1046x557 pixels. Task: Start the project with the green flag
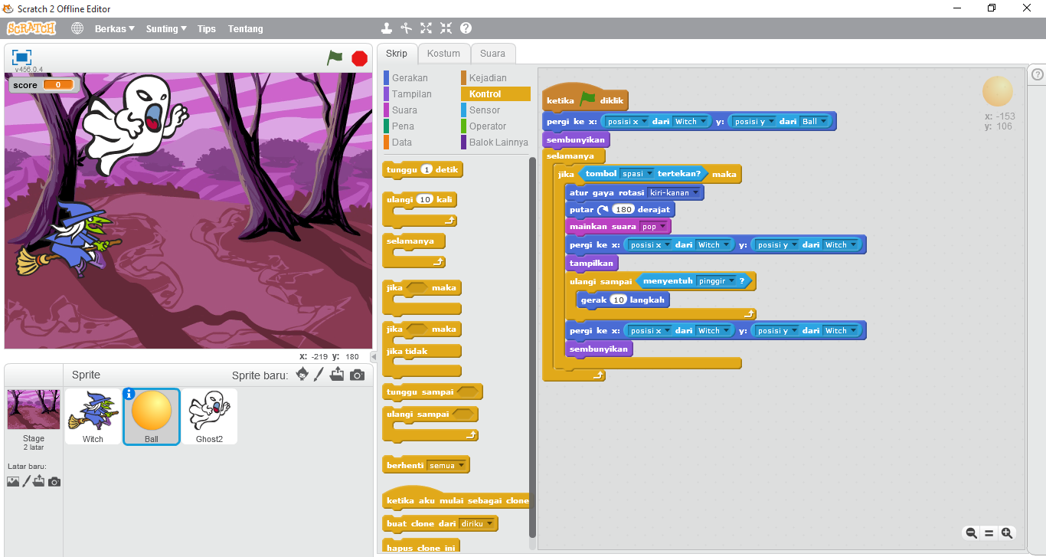point(335,57)
